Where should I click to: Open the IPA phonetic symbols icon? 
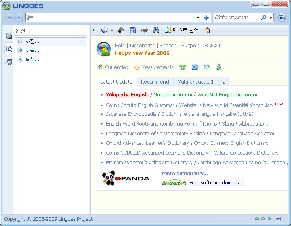[x=207, y=67]
